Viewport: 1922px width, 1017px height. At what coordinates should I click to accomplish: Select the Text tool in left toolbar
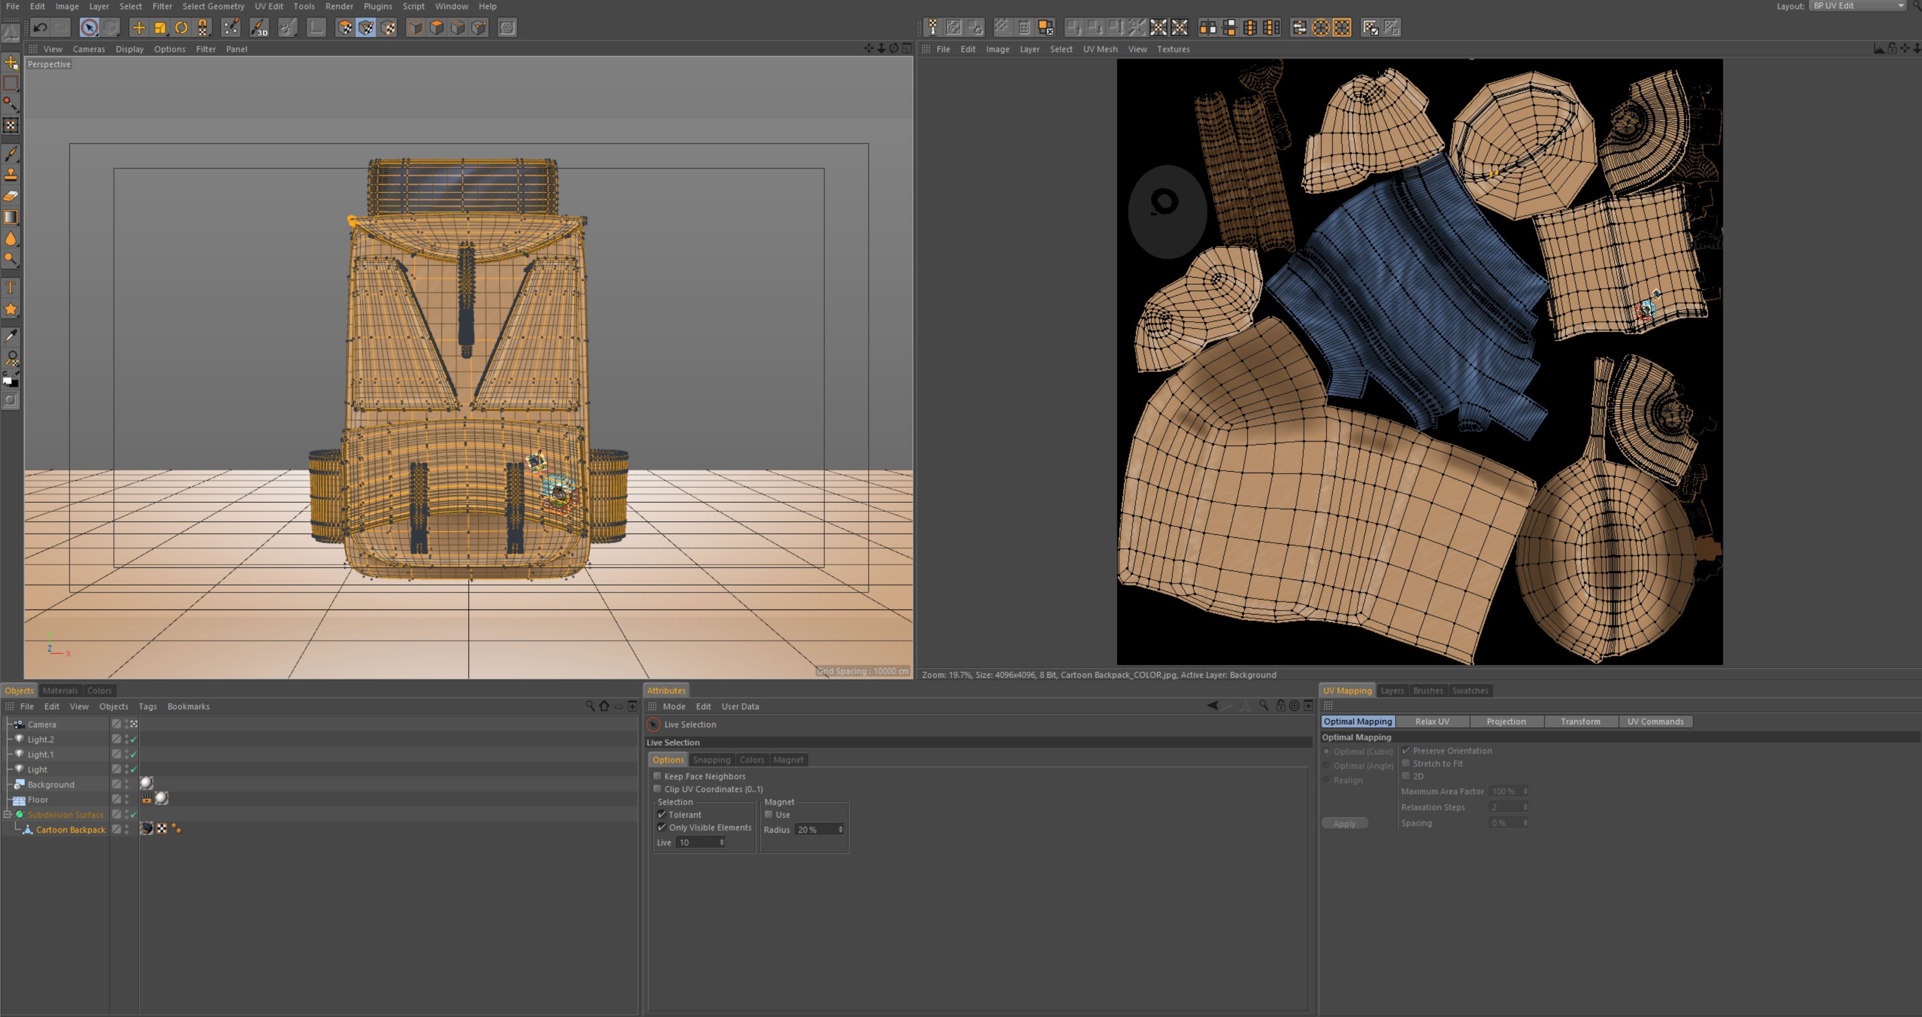pyautogui.click(x=11, y=288)
